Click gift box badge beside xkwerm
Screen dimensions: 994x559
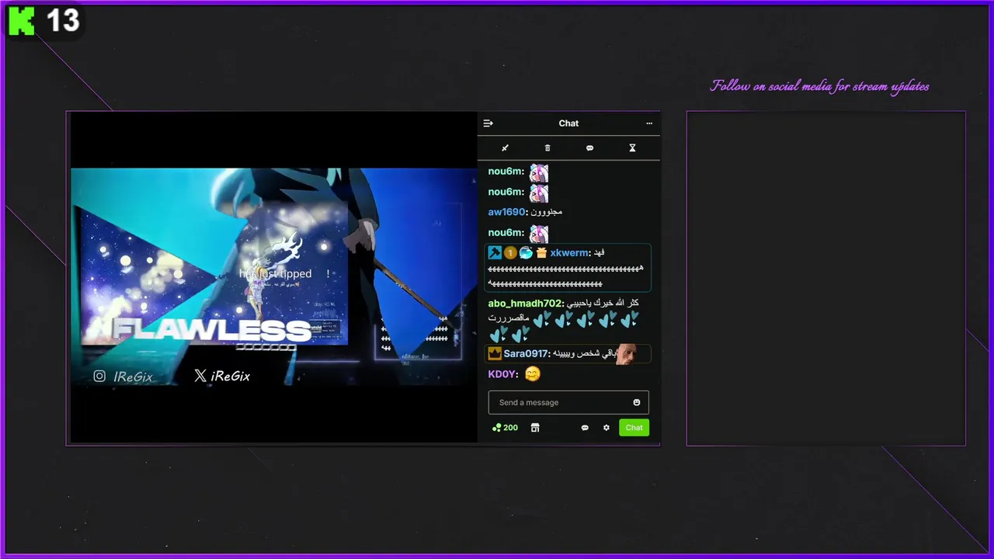pos(541,252)
